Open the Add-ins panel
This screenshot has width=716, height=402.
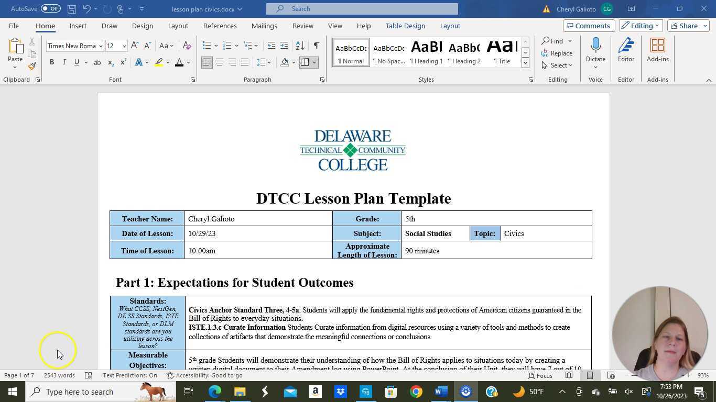pos(657,50)
